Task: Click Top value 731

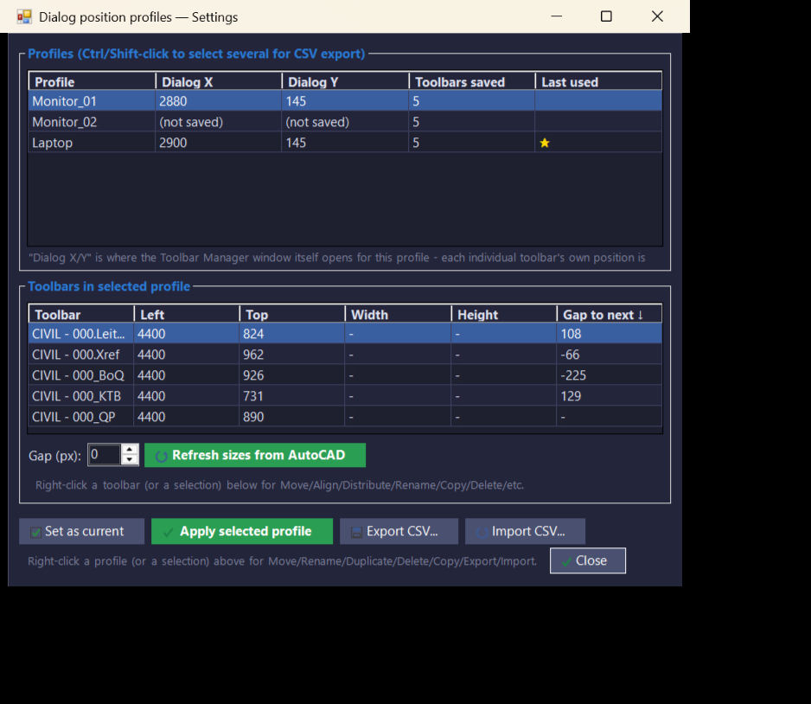Action: (253, 396)
